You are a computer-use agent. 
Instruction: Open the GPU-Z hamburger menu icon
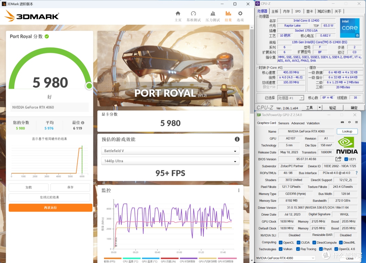[357, 122]
